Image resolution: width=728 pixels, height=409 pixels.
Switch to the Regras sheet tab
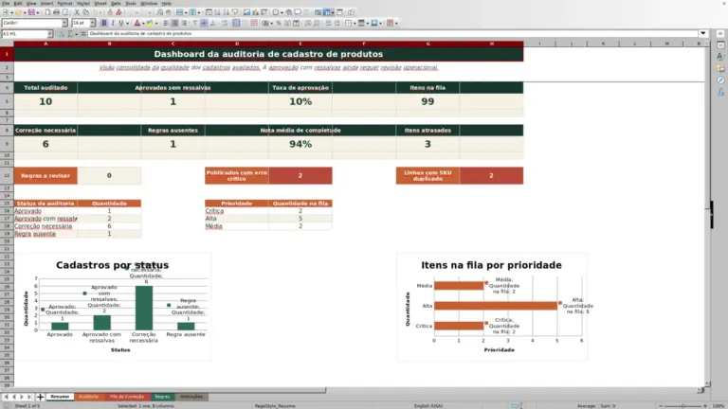click(162, 397)
